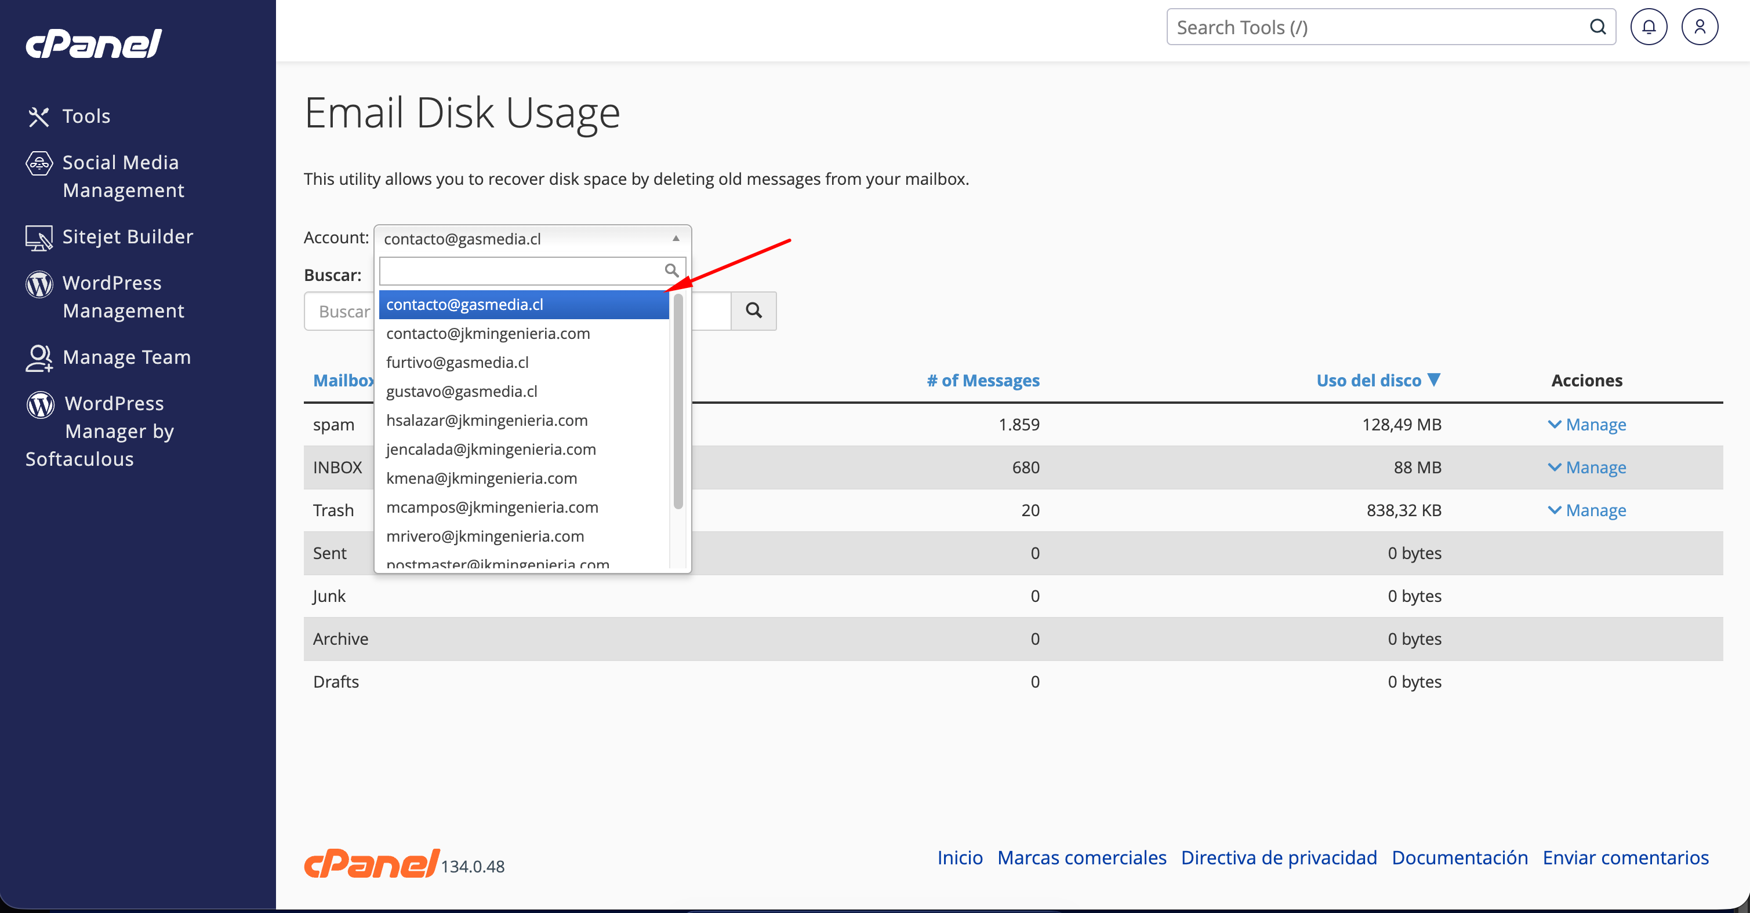Open Documentación footer link

point(1460,858)
